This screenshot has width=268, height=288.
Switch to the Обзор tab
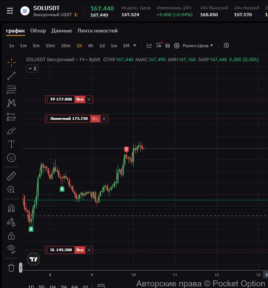[38, 31]
